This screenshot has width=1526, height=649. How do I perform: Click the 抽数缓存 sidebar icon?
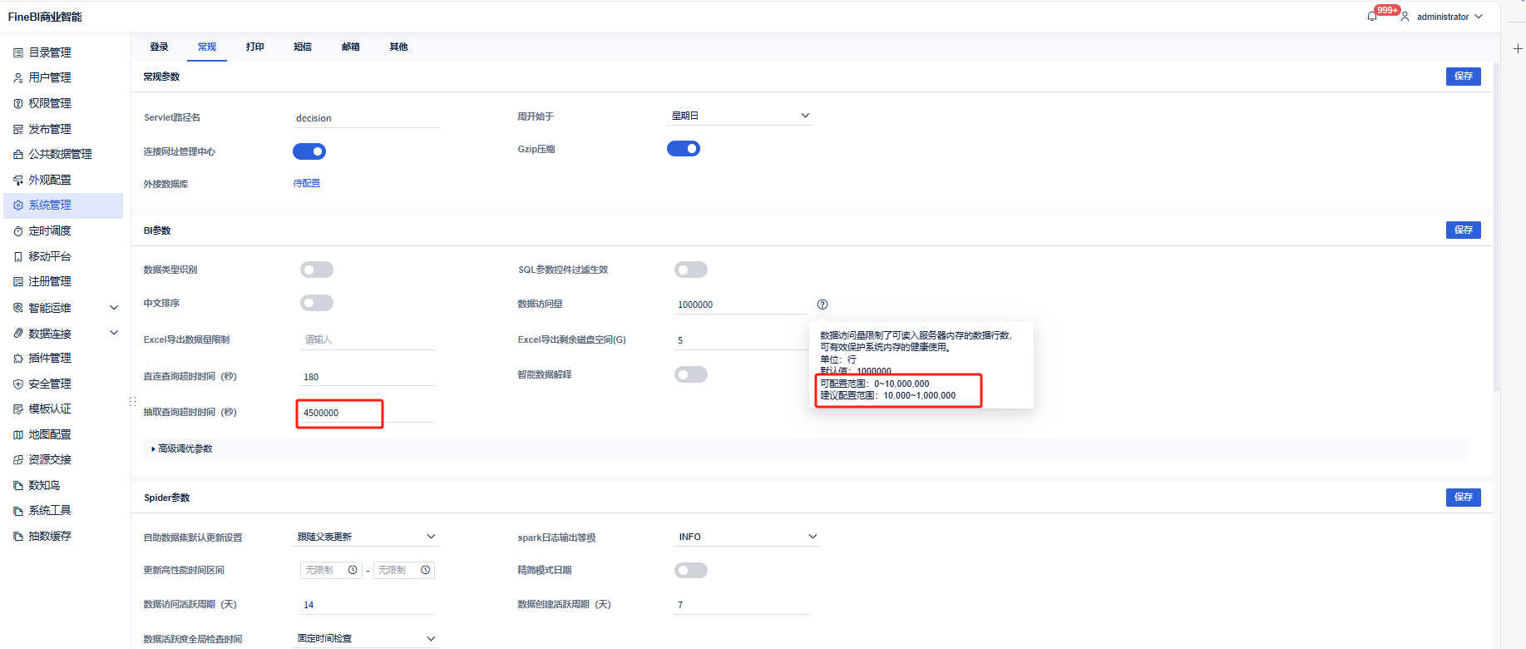[x=18, y=536]
